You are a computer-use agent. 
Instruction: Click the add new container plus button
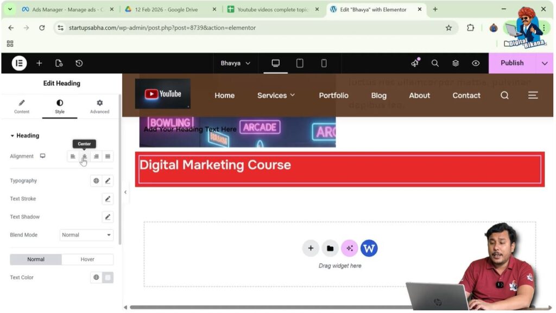pyautogui.click(x=311, y=248)
